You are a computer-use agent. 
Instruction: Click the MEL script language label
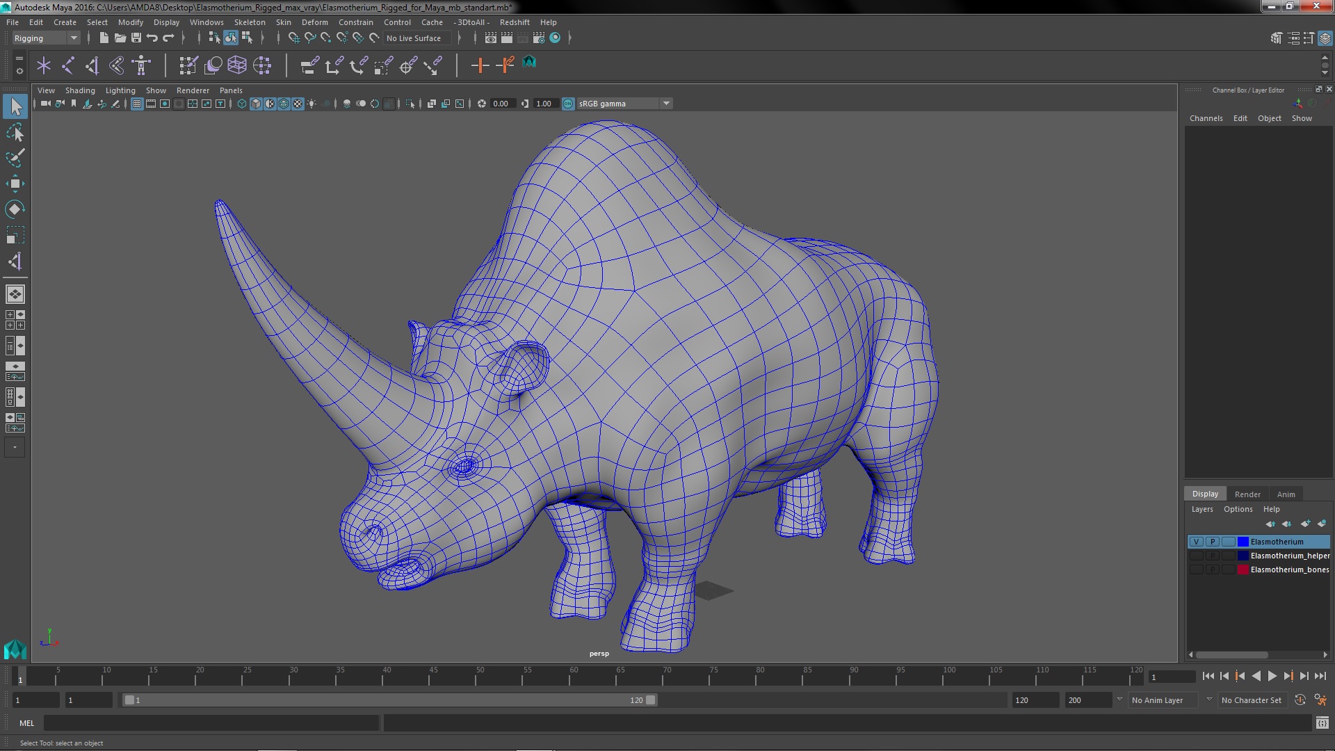coord(26,723)
